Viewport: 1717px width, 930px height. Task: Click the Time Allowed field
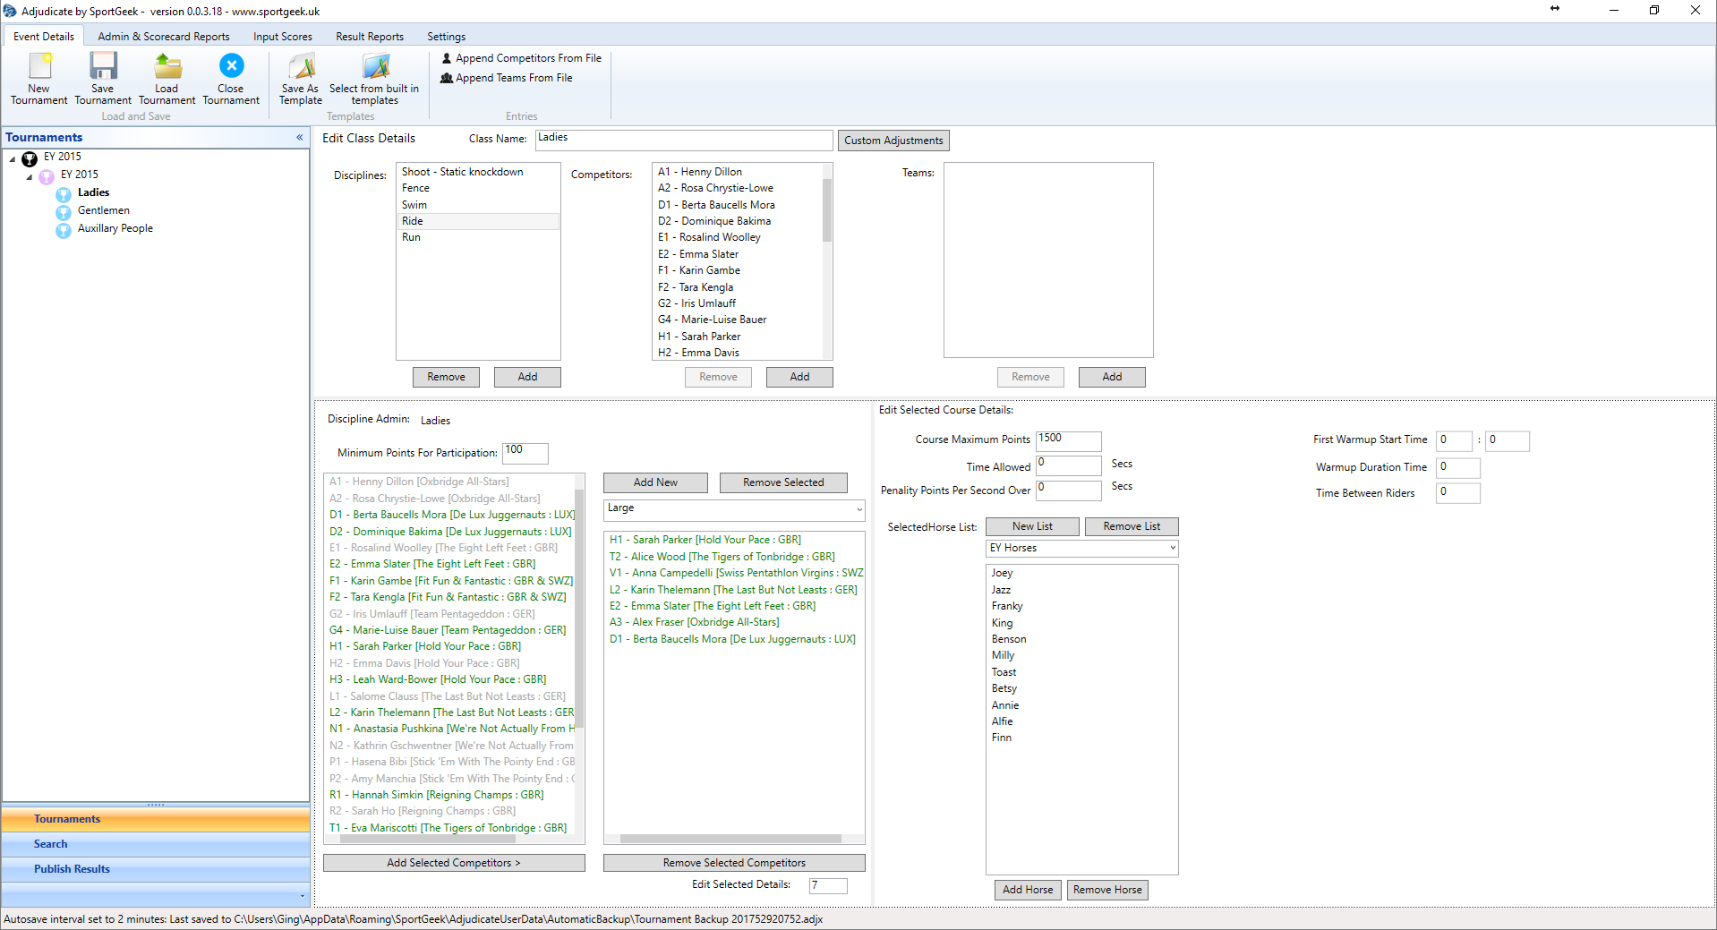click(1069, 465)
